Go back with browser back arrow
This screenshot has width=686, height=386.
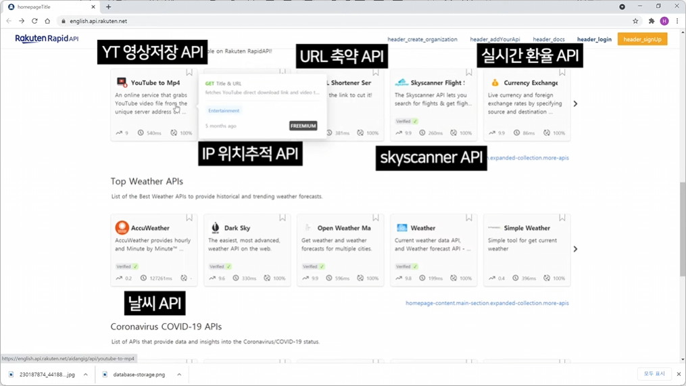[x=9, y=21]
